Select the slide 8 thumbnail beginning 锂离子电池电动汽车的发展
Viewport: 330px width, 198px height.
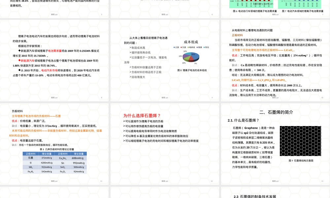[54, 61]
